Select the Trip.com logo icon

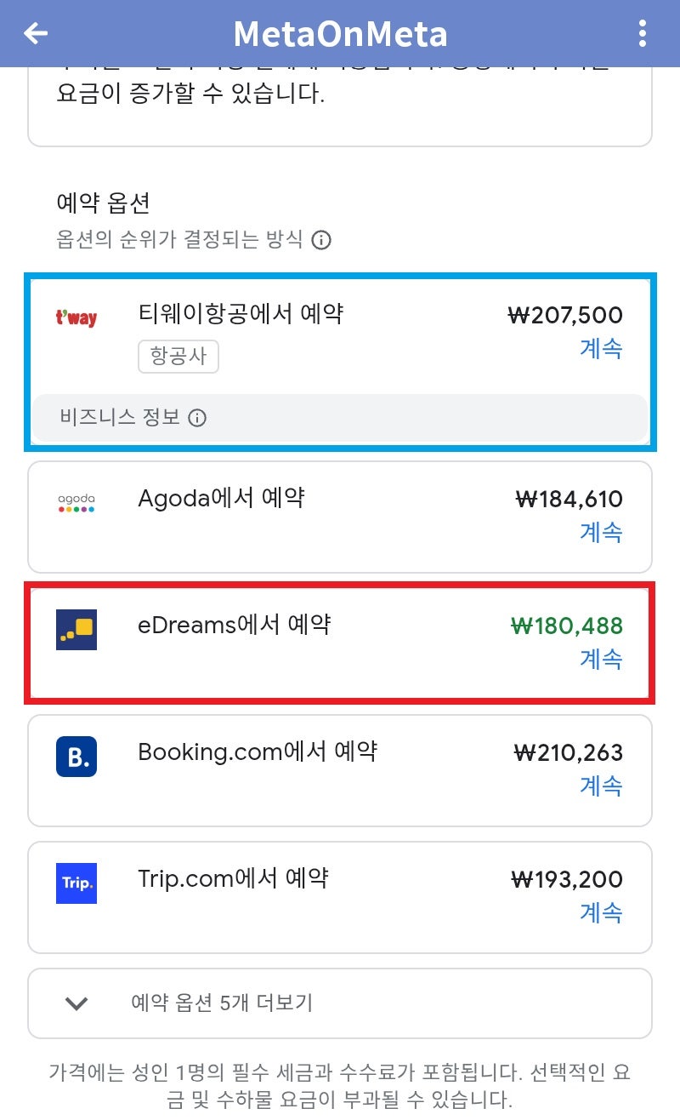click(76, 883)
